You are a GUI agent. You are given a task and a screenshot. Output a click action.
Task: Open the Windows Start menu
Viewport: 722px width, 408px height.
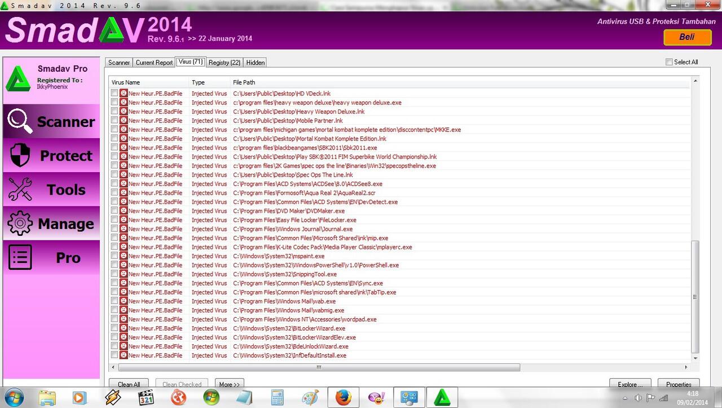click(13, 397)
